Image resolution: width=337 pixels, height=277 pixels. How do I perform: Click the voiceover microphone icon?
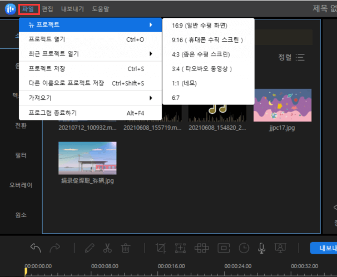[261, 248]
